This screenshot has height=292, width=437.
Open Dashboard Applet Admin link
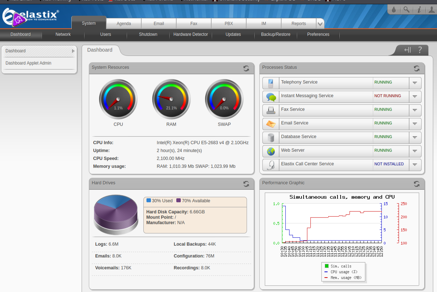pyautogui.click(x=28, y=63)
